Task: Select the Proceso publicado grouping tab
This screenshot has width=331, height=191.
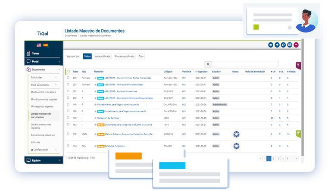Action: point(125,56)
